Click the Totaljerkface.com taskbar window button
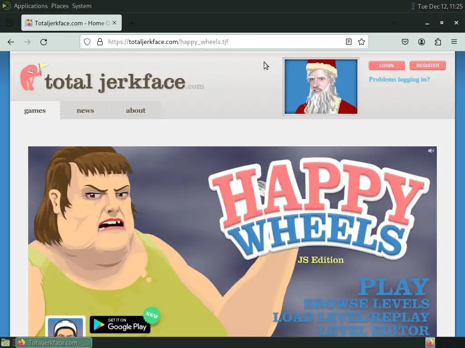The height and width of the screenshot is (348, 465). (54, 343)
